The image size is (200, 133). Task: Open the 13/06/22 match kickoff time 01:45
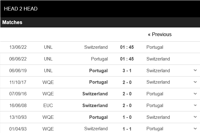(x=127, y=47)
